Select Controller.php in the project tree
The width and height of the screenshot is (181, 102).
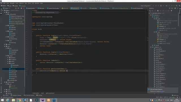(14, 50)
